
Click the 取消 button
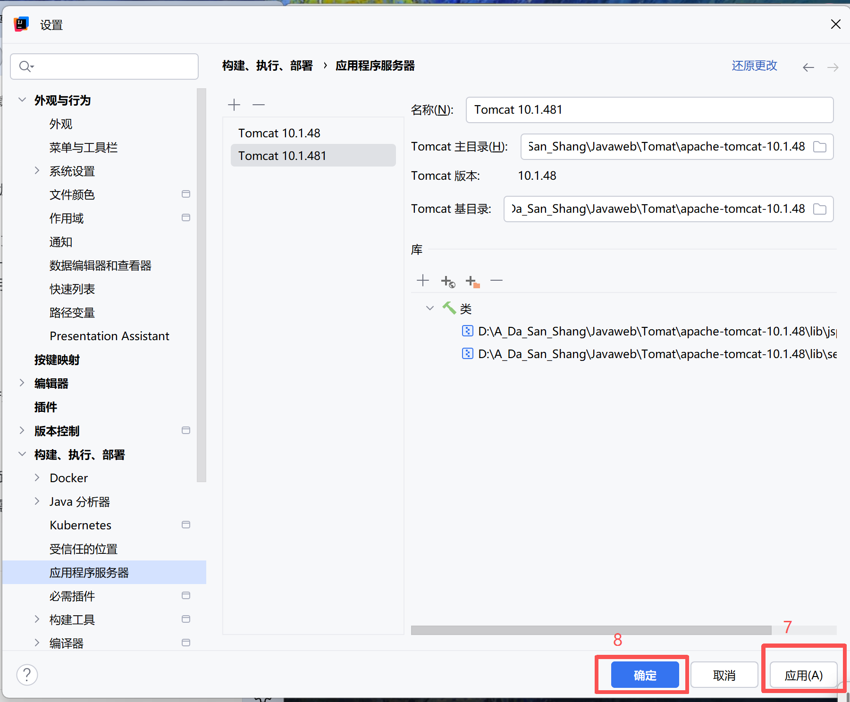(x=724, y=675)
